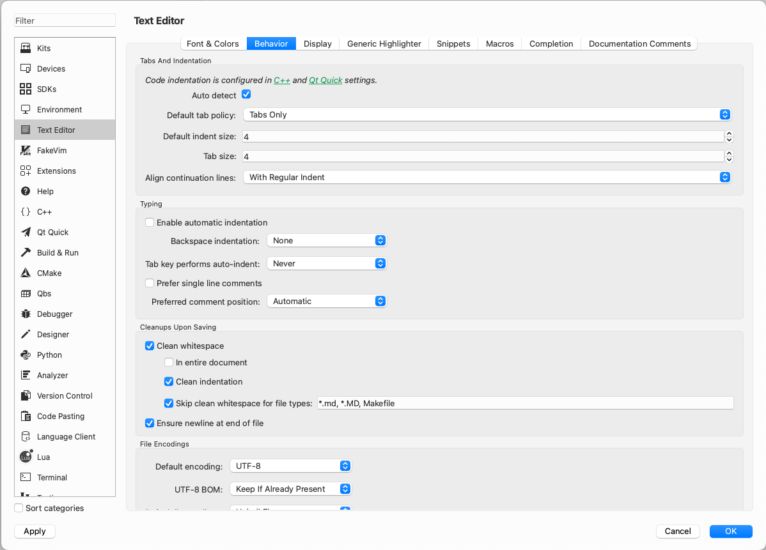Click the Build & Run hammer icon
Screen dimensions: 766x550
pyautogui.click(x=26, y=253)
